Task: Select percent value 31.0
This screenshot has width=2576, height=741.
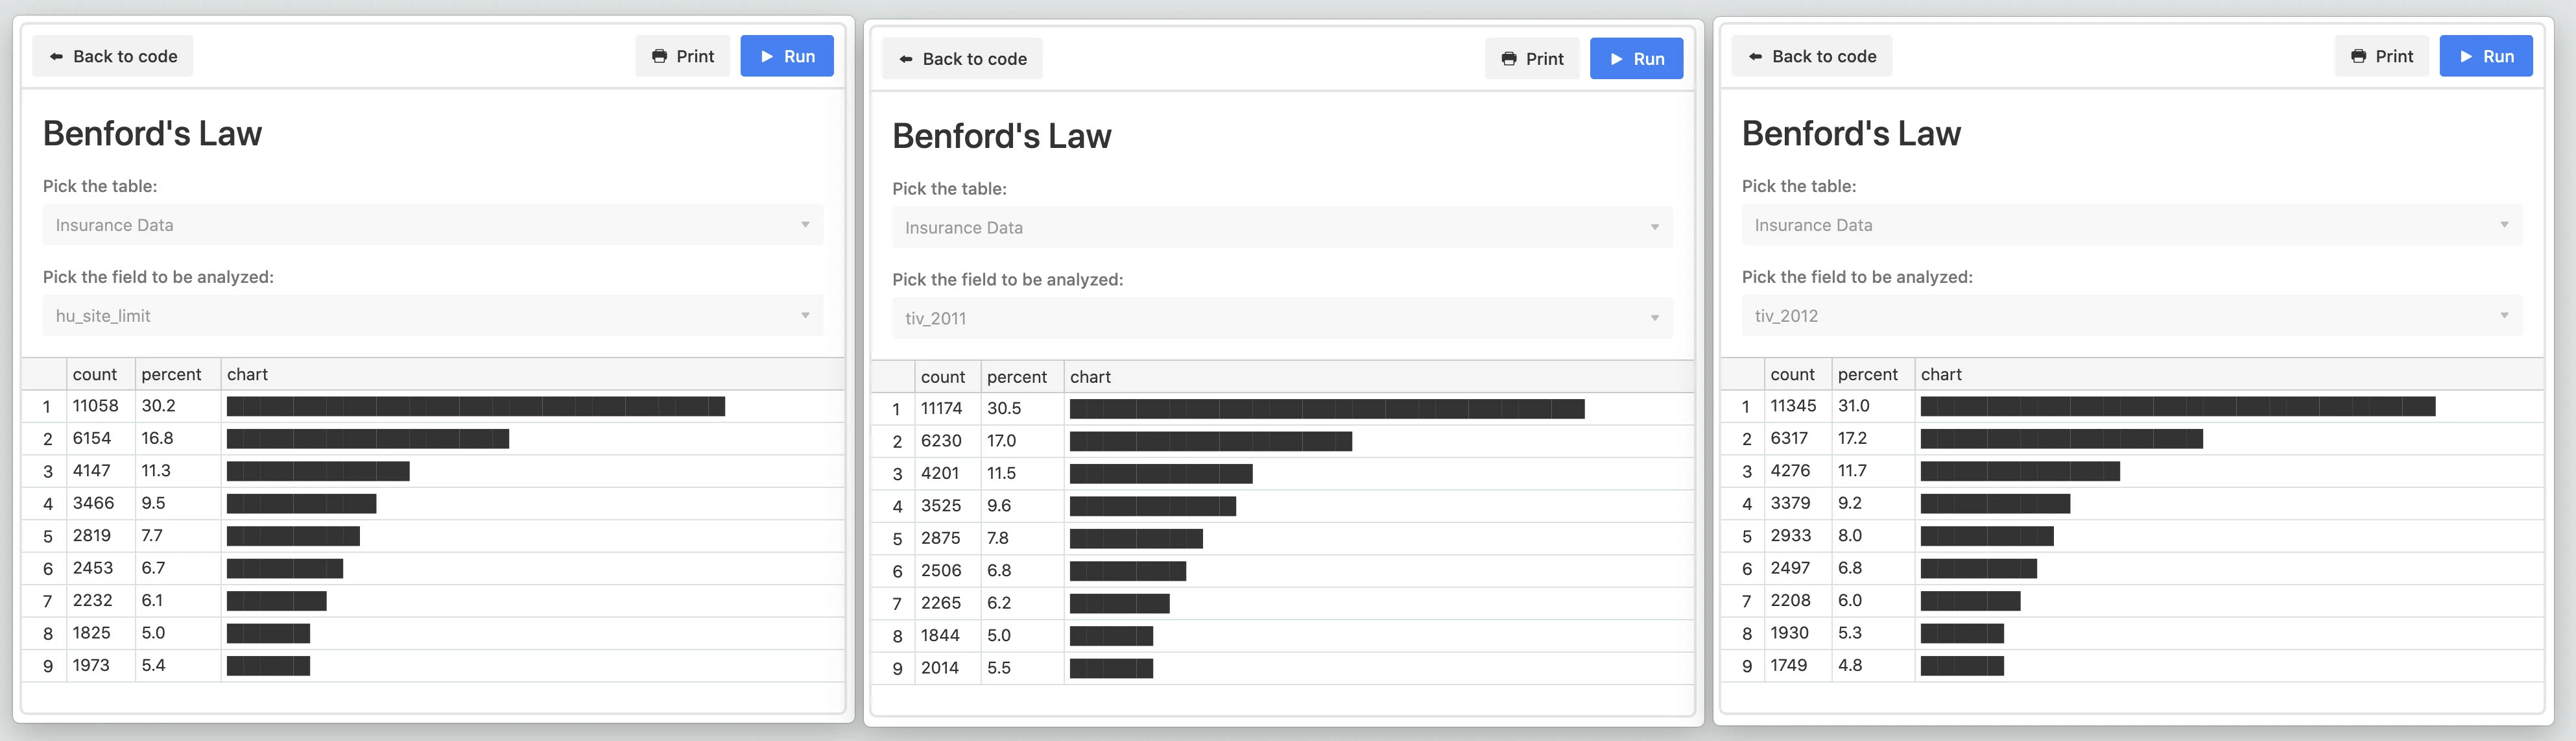Action: (1853, 406)
